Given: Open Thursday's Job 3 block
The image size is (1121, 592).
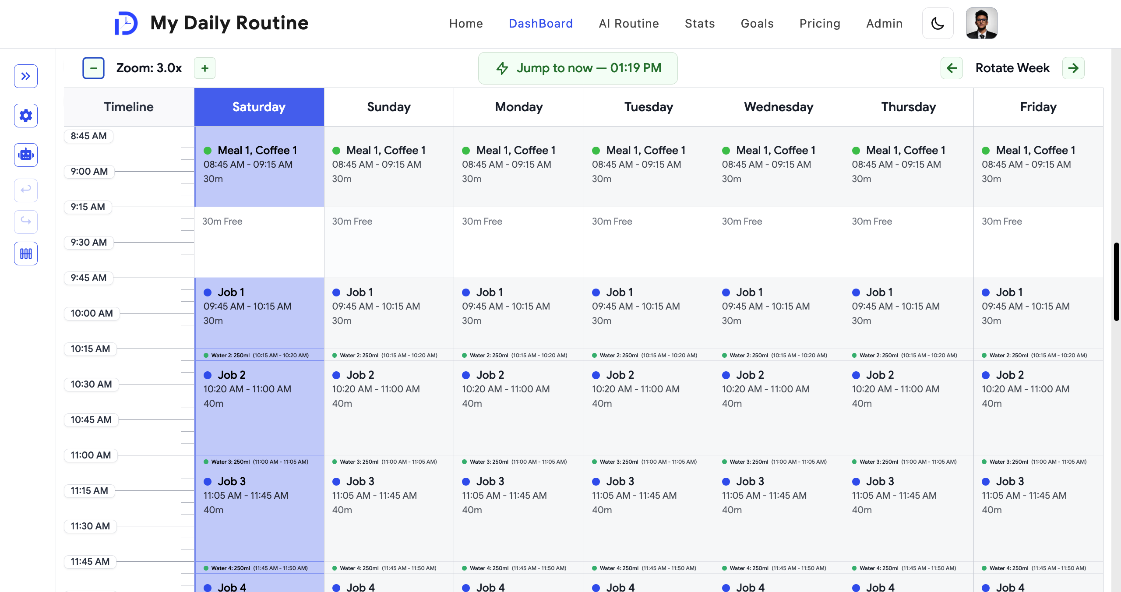Looking at the screenshot, I should coord(909,514).
